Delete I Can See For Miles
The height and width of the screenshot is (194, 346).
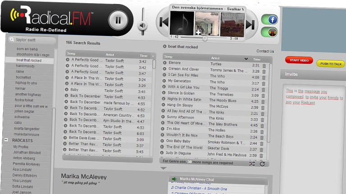(264, 78)
